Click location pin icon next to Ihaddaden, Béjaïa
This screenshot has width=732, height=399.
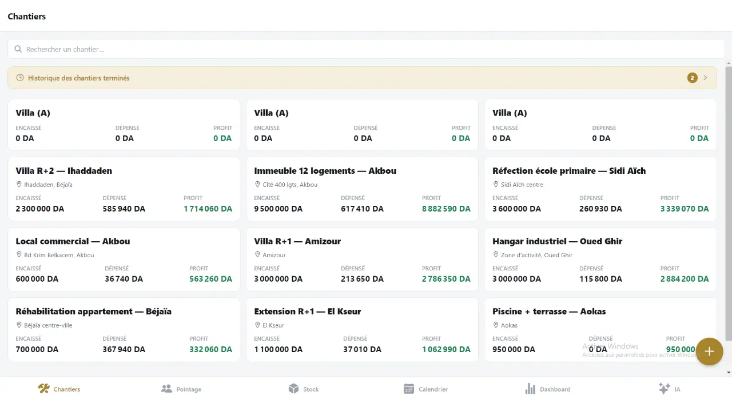pyautogui.click(x=19, y=185)
